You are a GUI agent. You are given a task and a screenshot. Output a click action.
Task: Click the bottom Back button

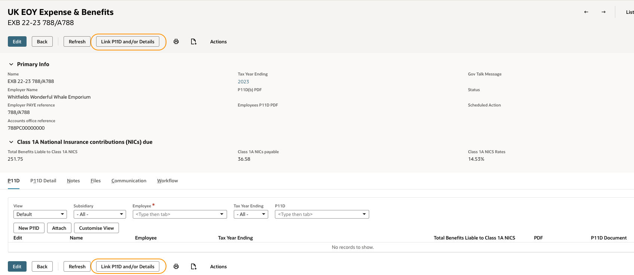pyautogui.click(x=42, y=266)
